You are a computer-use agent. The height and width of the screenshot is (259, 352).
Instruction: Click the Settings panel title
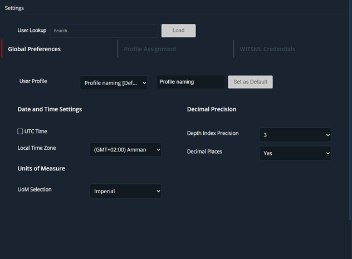(14, 8)
